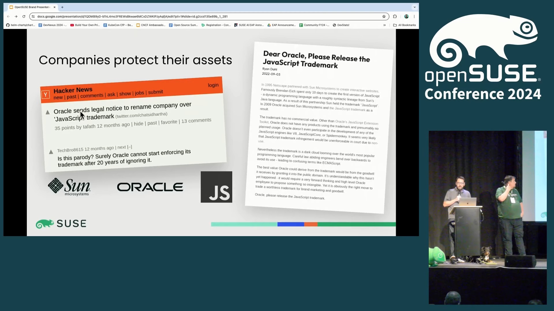Click the JS logo on slide
The width and height of the screenshot is (554, 311).
click(216, 187)
